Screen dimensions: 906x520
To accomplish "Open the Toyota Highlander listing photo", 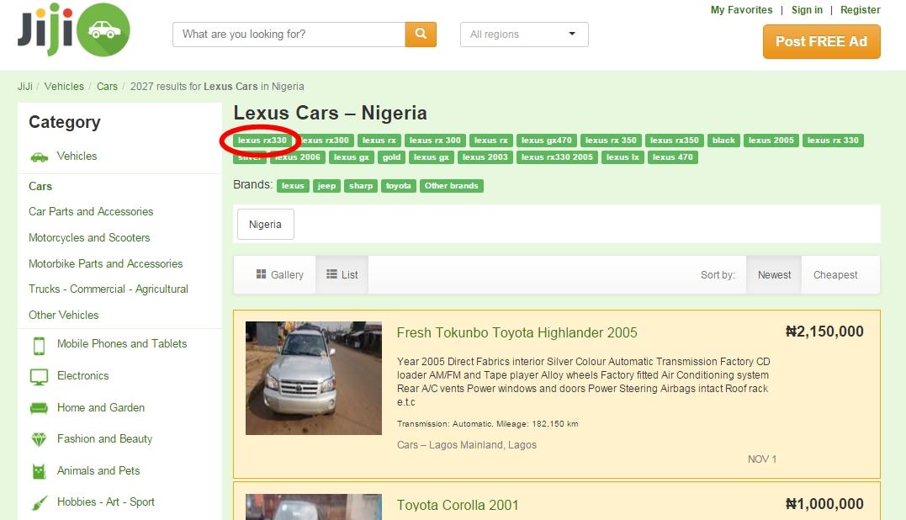I will tap(314, 378).
